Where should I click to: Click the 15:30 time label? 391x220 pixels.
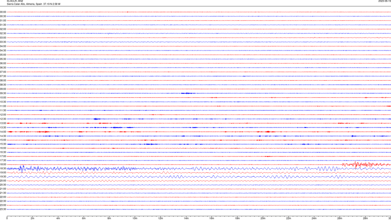(x=3, y=144)
